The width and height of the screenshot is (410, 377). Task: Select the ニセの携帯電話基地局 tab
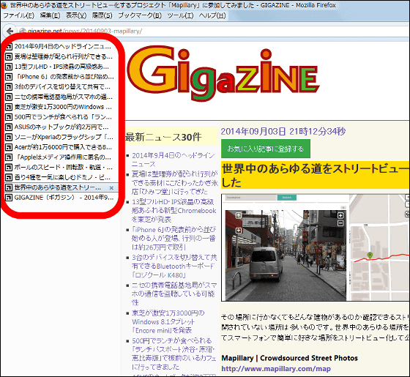(x=61, y=97)
